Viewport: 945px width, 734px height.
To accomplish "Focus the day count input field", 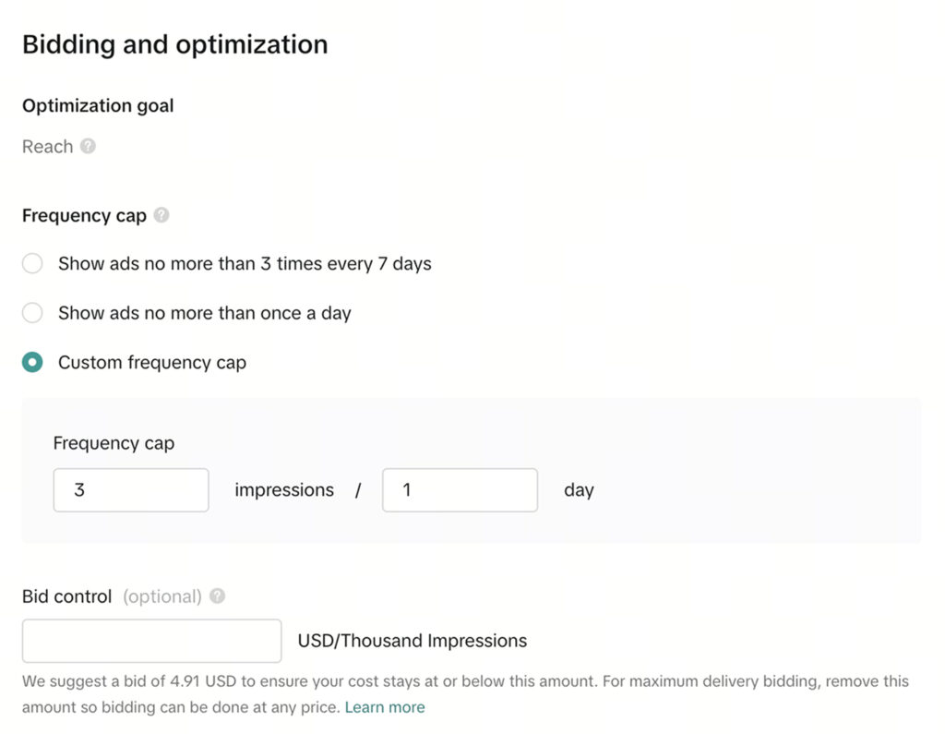I will click(460, 490).
